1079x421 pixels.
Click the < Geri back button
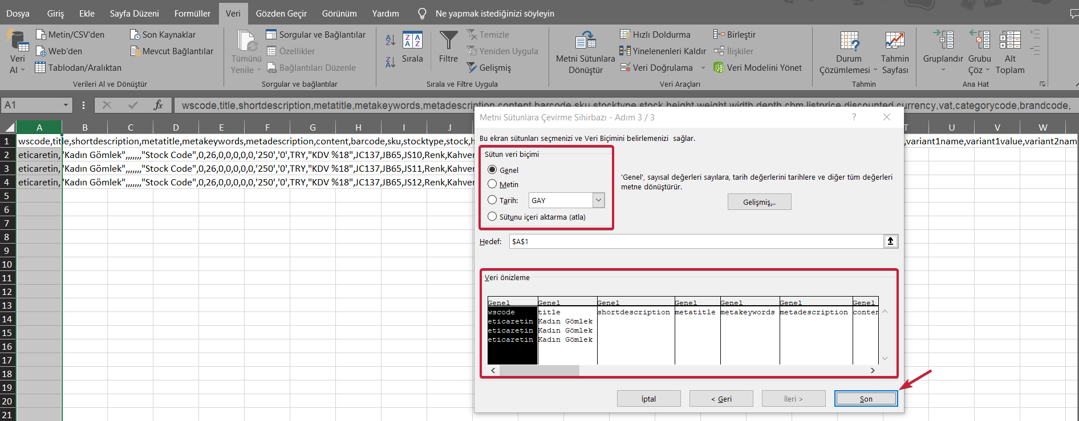[x=721, y=399]
